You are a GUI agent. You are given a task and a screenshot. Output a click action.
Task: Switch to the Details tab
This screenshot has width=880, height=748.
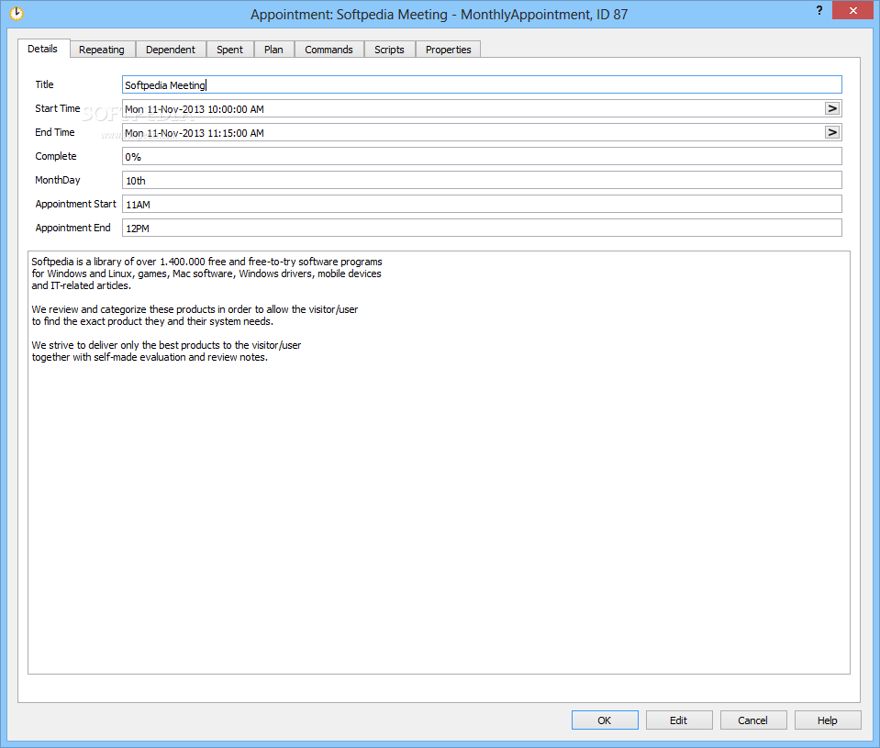point(42,49)
